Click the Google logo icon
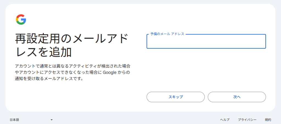281x124 pixels. (x=21, y=19)
